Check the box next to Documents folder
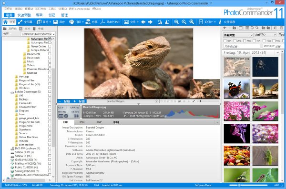The height and width of the screenshot is (189, 286). tap(50, 54)
